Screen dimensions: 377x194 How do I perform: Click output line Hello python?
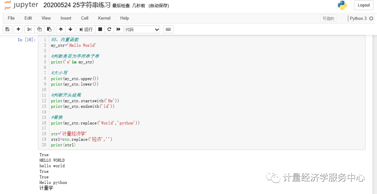click(53, 182)
